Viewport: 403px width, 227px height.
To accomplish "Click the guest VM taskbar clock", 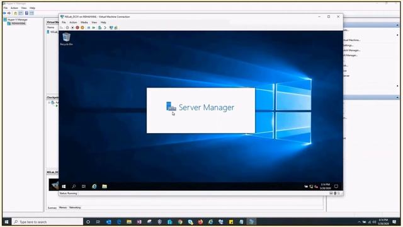I will (325, 187).
